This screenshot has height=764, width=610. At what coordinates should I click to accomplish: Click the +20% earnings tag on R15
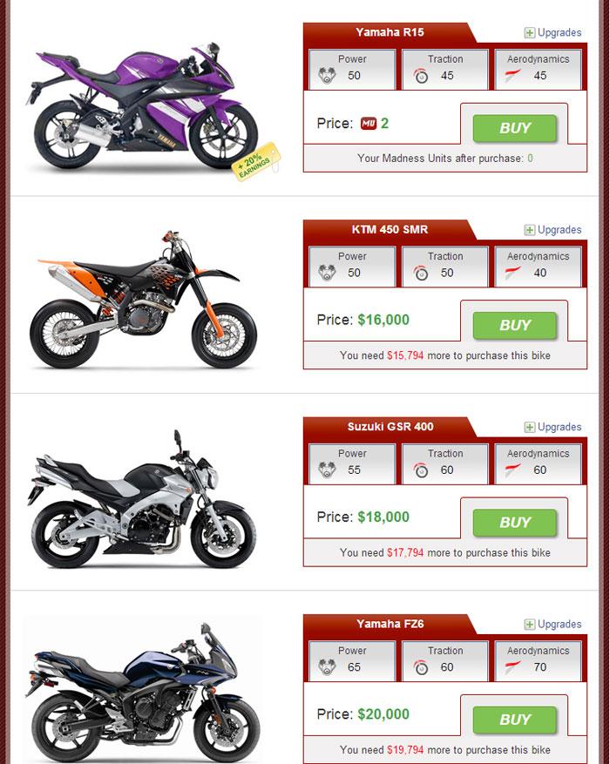[256, 161]
